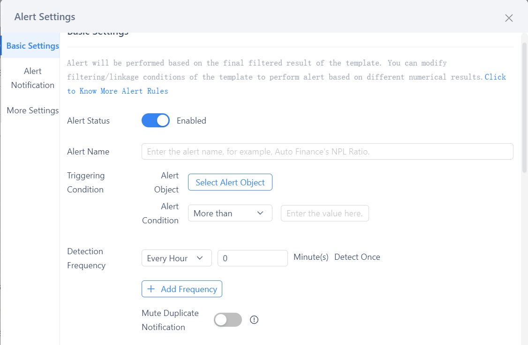
Task: Click the chevron on the More than dropdown
Action: [x=261, y=213]
